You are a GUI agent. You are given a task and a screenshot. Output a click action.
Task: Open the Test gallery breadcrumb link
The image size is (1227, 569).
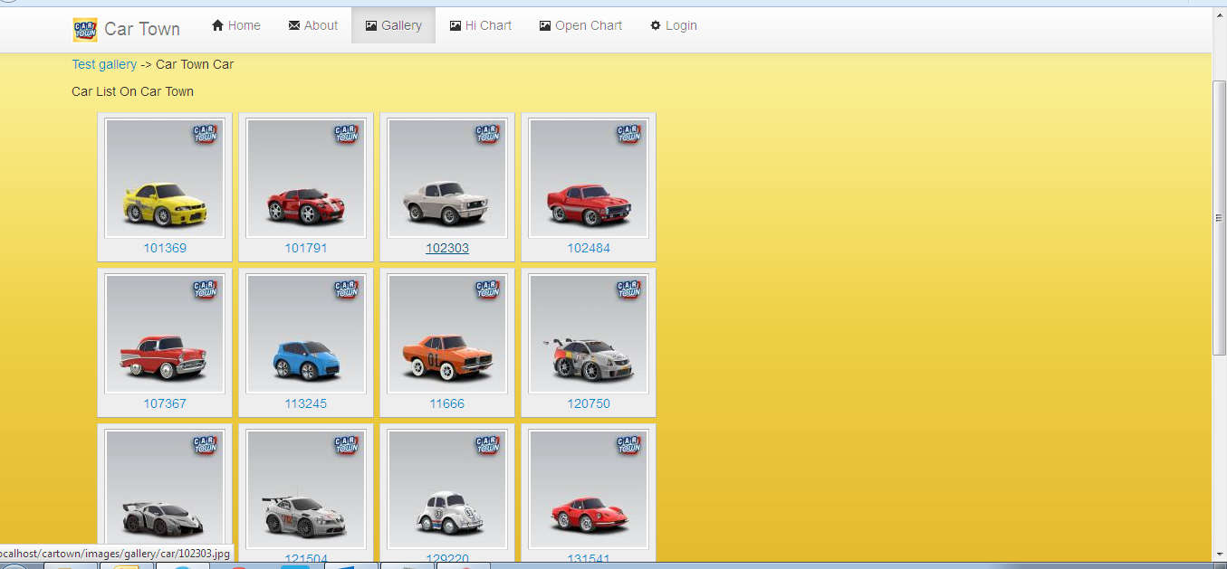(x=104, y=64)
